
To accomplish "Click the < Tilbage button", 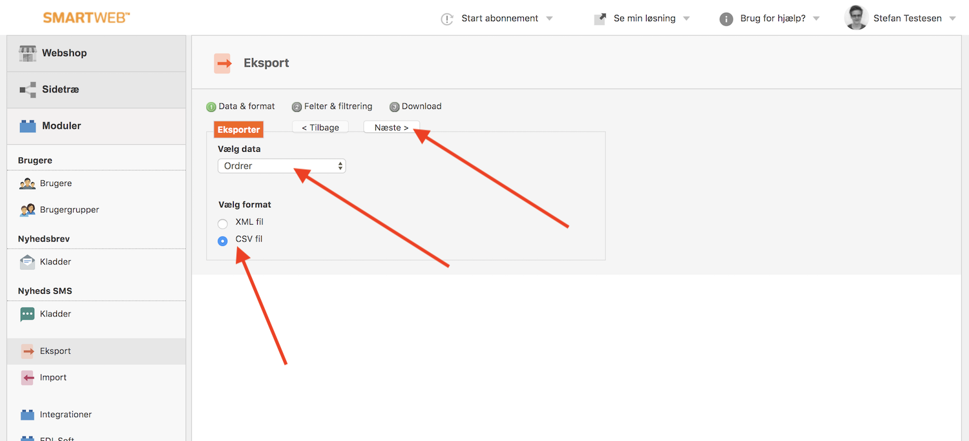I will 320,128.
